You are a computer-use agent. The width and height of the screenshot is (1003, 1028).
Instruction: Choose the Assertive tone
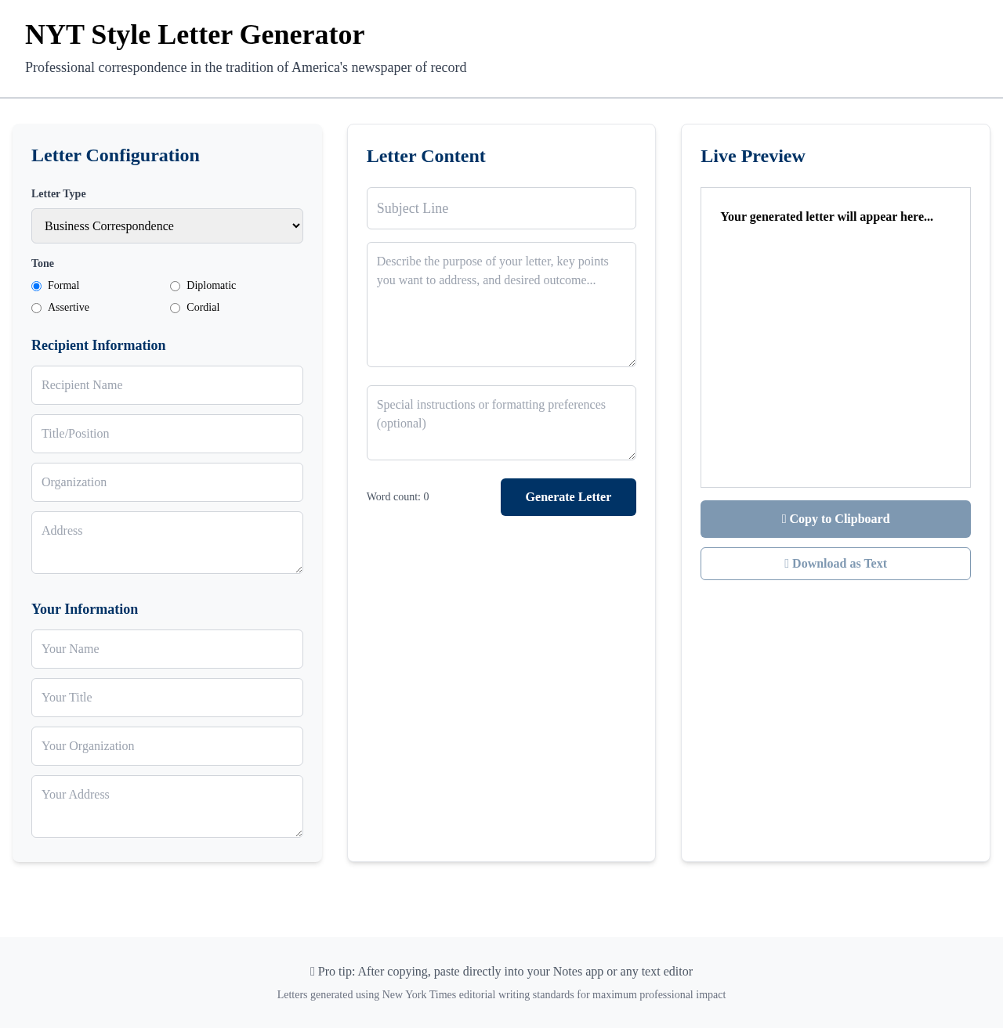click(x=36, y=308)
